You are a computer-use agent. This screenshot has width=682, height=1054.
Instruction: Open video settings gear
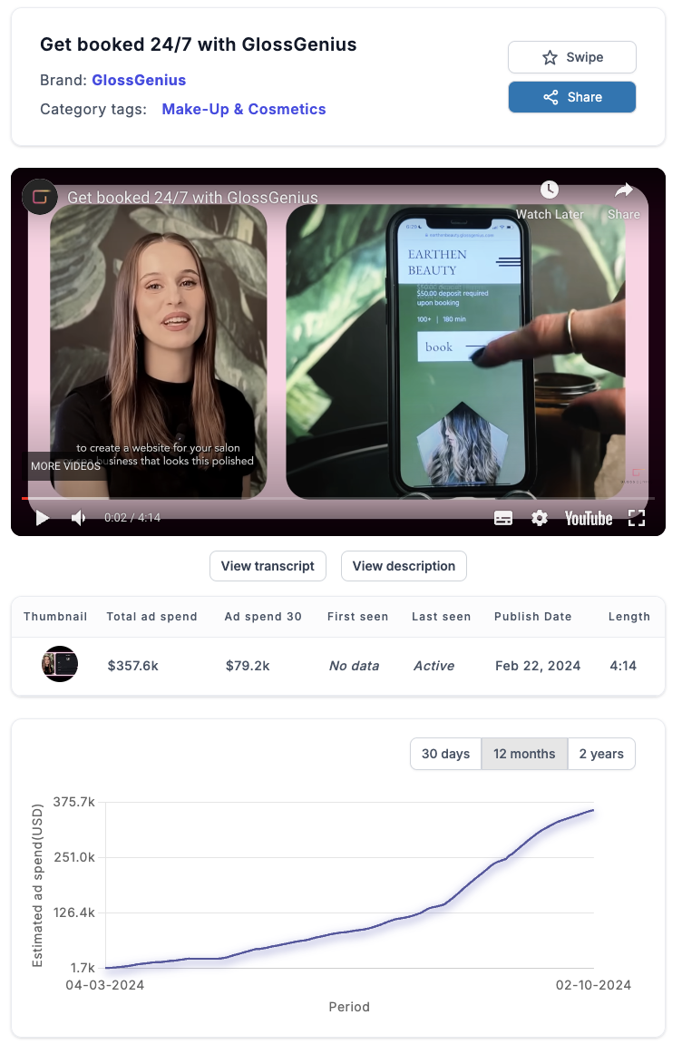(540, 518)
